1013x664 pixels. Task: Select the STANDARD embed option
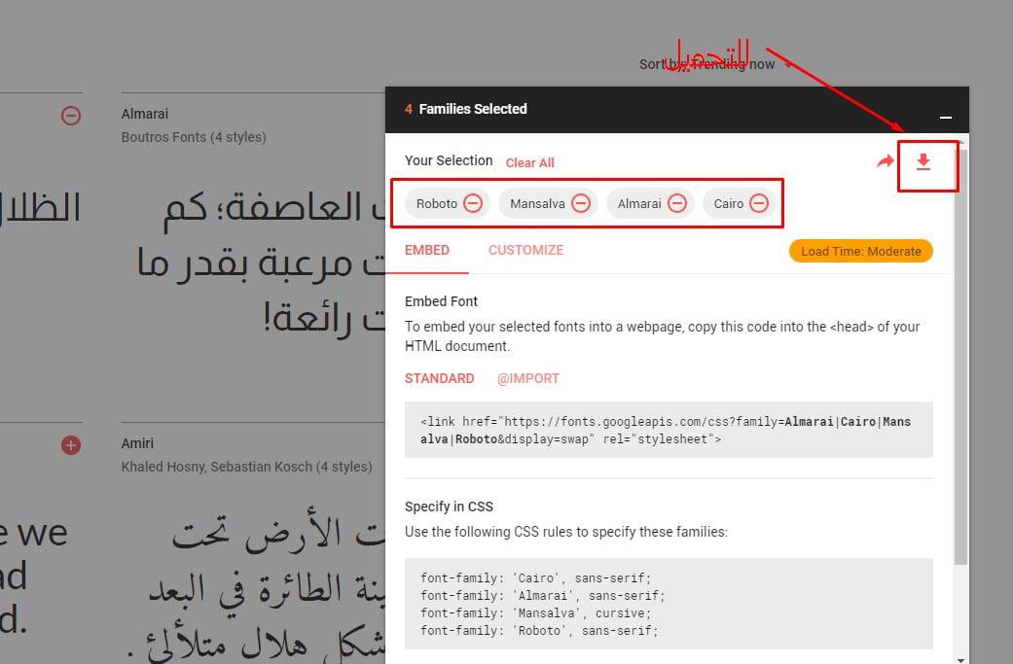pyautogui.click(x=439, y=379)
